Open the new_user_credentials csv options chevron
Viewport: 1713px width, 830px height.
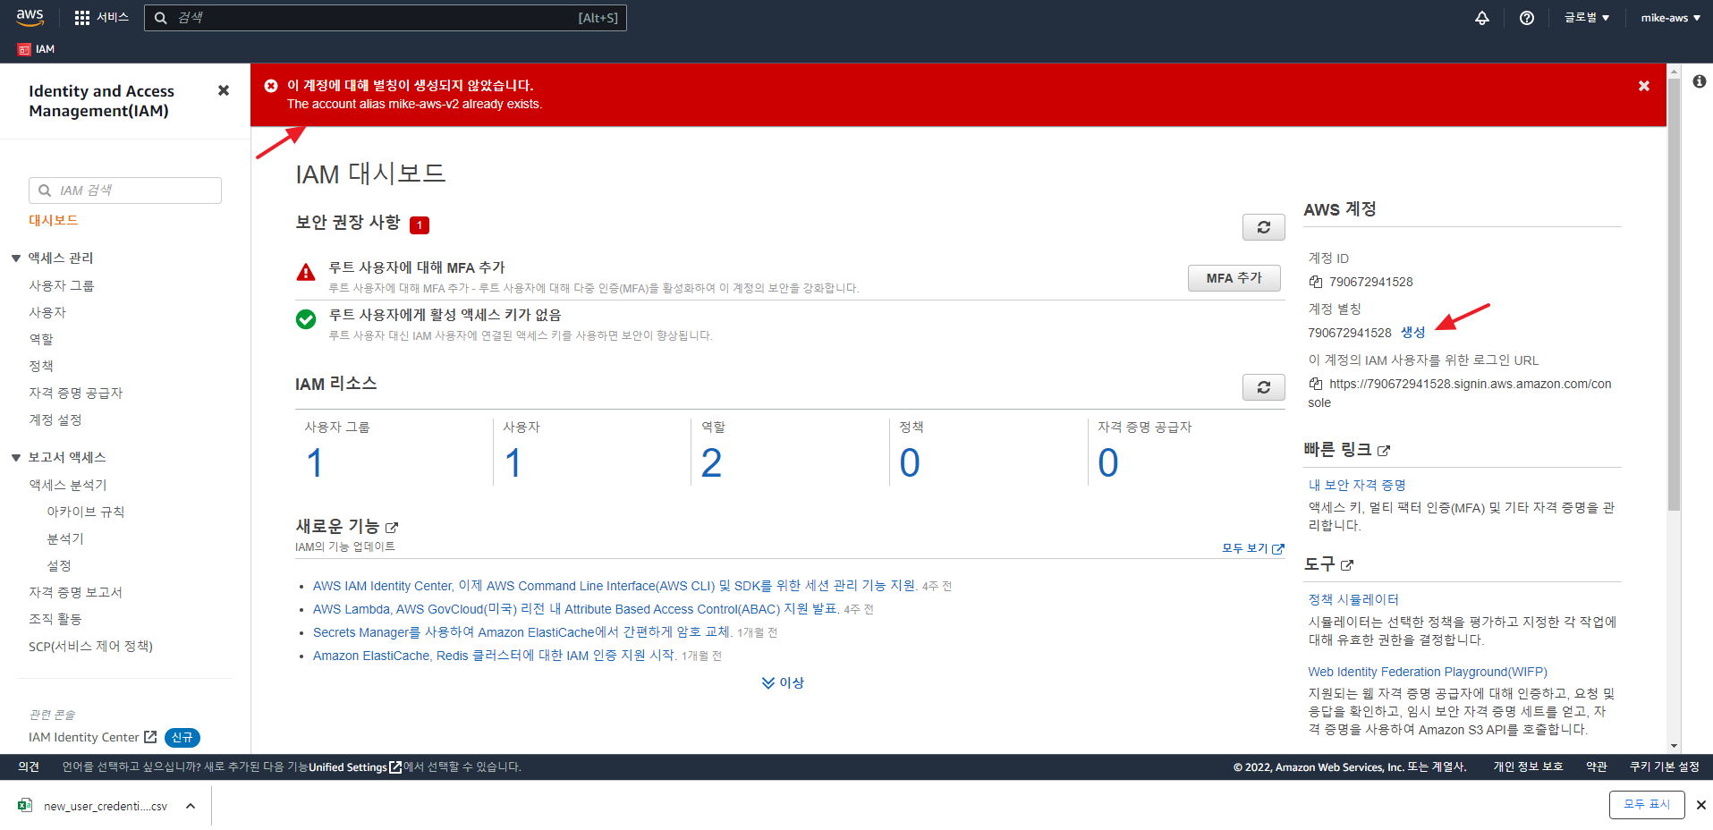pyautogui.click(x=191, y=806)
